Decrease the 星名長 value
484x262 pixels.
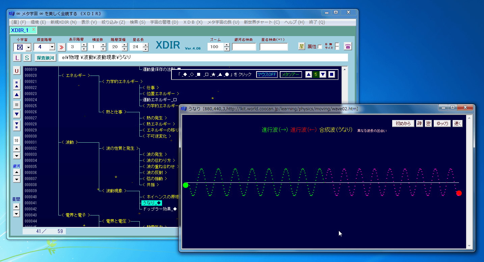[145, 49]
